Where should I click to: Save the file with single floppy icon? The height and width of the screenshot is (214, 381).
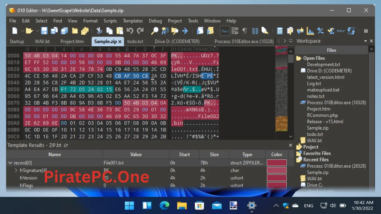click(44, 31)
